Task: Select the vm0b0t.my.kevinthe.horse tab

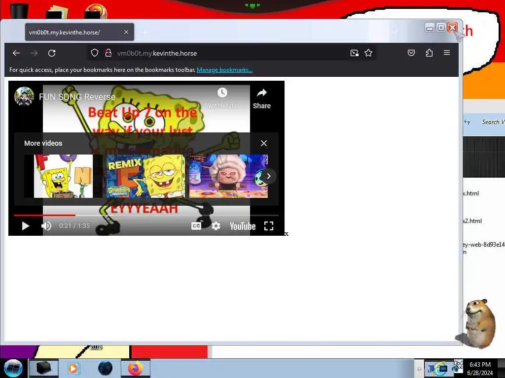Action: tap(79, 32)
